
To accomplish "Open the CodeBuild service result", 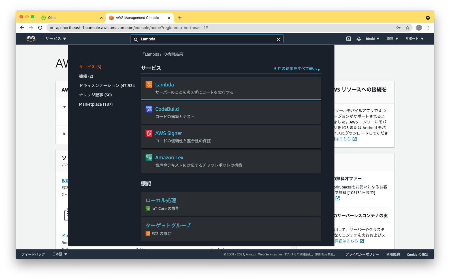I will click(x=231, y=113).
